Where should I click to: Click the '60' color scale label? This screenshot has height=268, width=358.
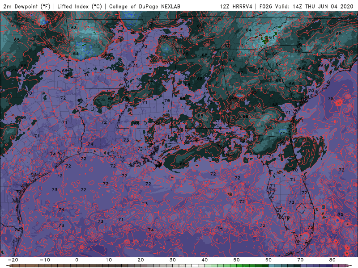268,260
